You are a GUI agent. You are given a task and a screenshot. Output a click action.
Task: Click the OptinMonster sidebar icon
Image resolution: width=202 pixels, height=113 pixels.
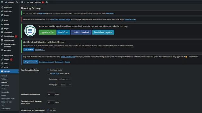pyautogui.click(x=2, y=36)
